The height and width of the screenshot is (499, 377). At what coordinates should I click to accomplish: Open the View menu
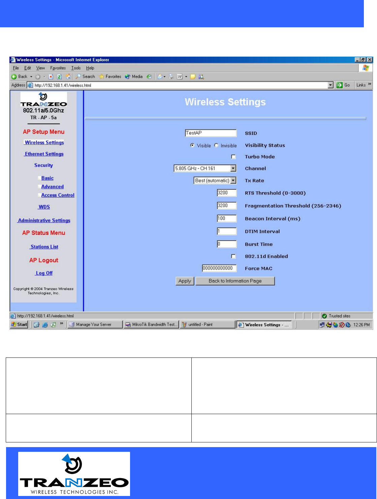point(40,68)
